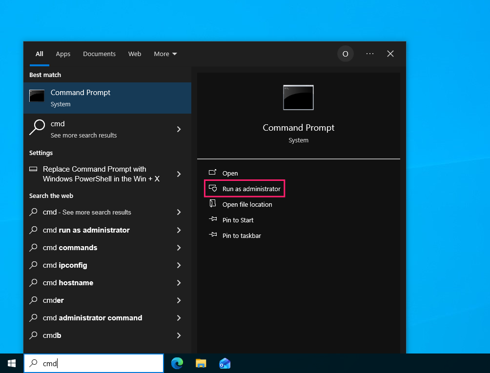Click the search icon beside 'cmd ipconfig'

point(33,265)
